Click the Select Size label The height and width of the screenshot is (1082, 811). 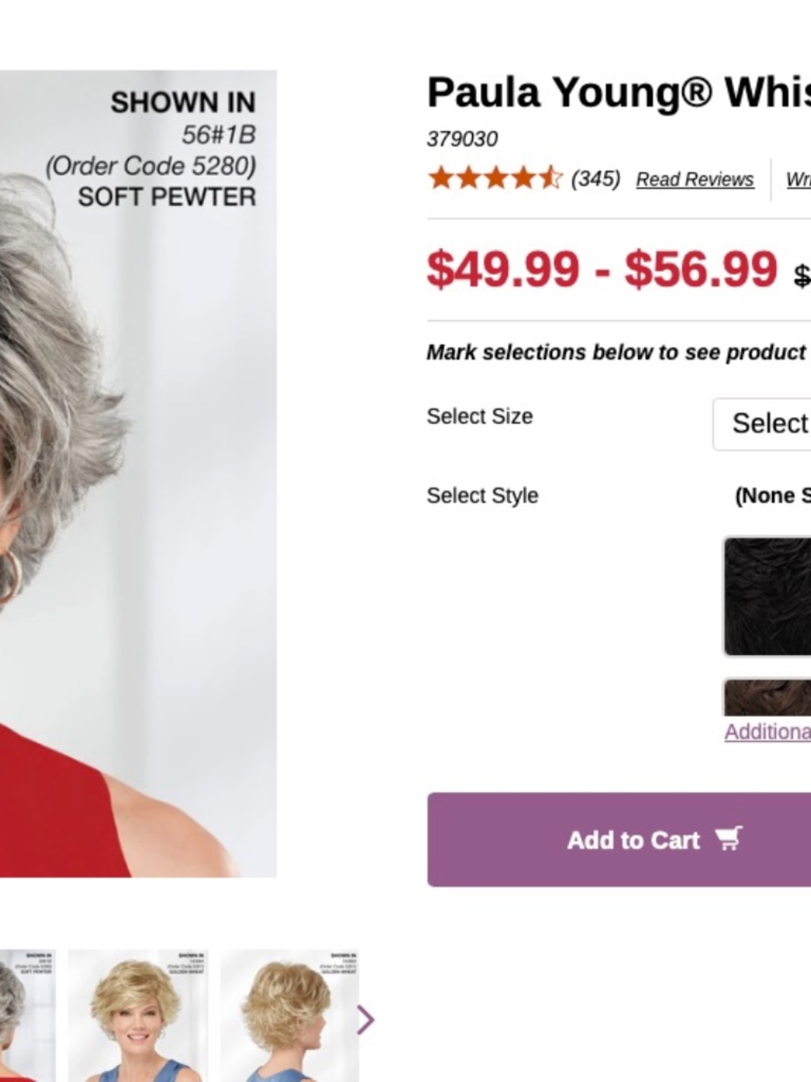point(480,416)
